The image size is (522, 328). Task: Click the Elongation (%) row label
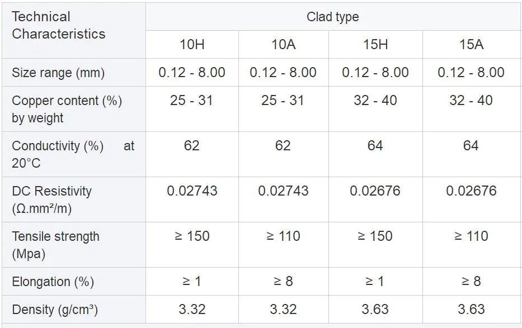53,282
